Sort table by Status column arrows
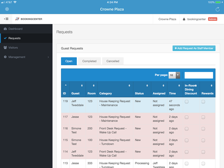The image size is (224, 168). [147, 85]
